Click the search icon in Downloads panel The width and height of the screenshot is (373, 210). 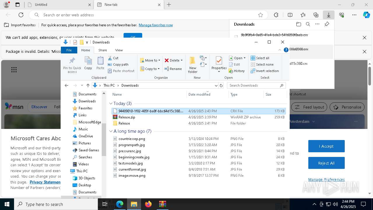[x=308, y=24]
